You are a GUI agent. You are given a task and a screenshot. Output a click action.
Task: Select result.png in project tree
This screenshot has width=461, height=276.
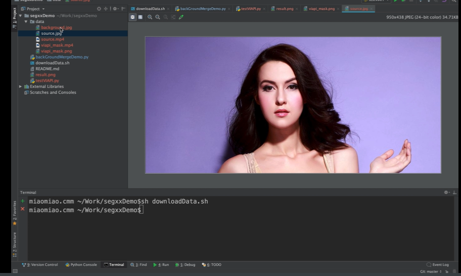(45, 74)
